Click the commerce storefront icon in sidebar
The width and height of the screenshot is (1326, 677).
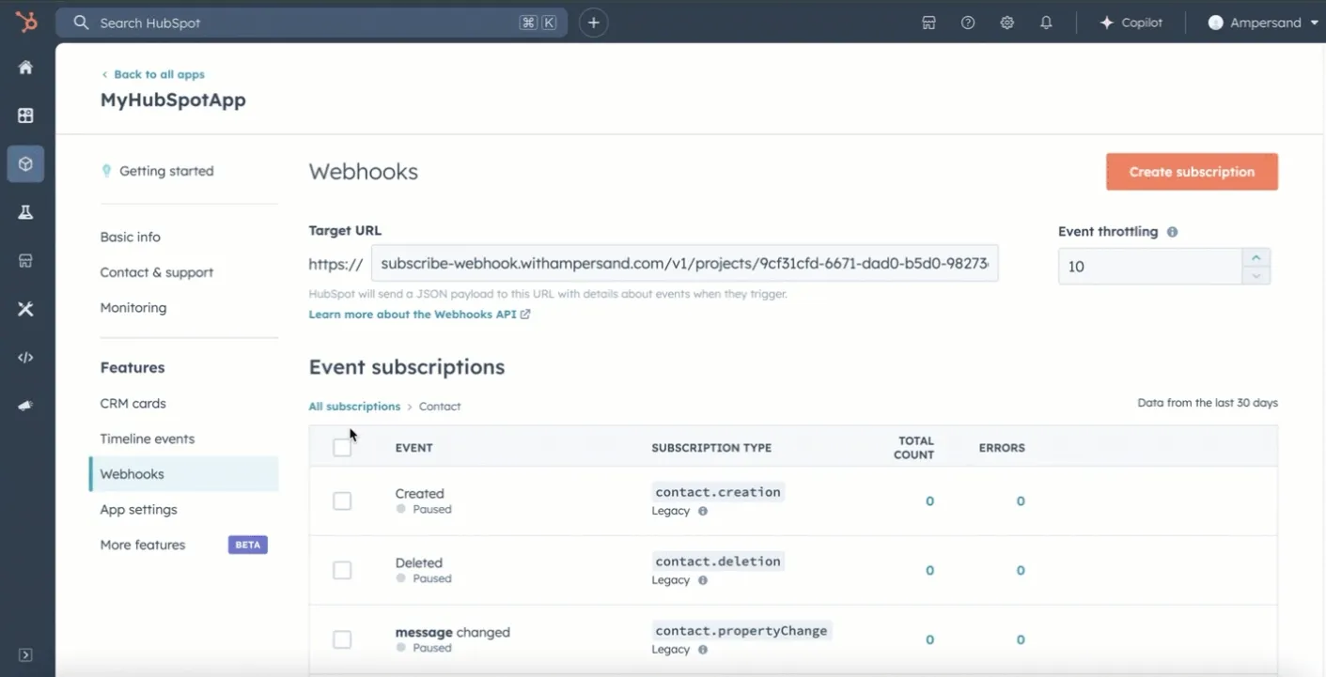click(x=25, y=260)
